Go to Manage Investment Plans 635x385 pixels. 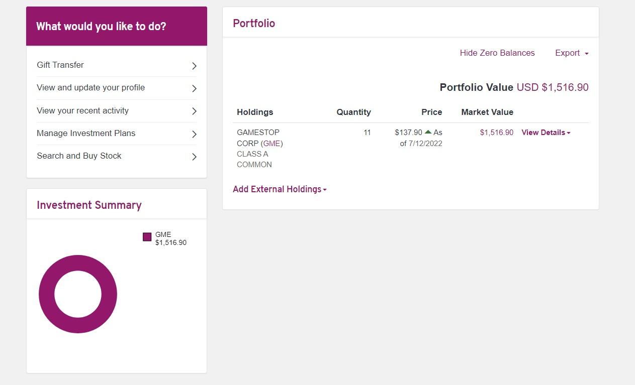(x=86, y=133)
